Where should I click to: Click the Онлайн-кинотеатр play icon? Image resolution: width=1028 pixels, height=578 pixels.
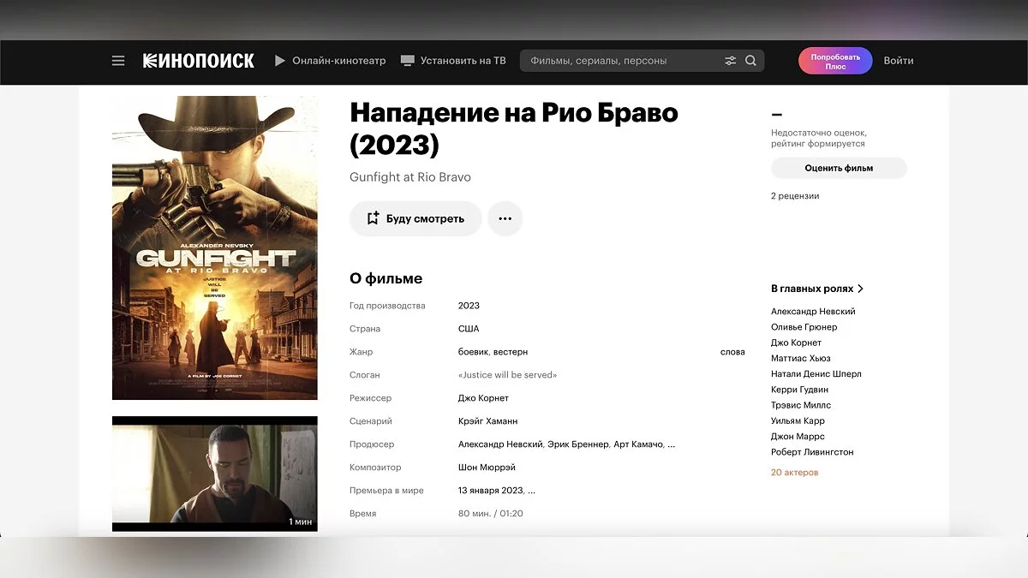[280, 61]
